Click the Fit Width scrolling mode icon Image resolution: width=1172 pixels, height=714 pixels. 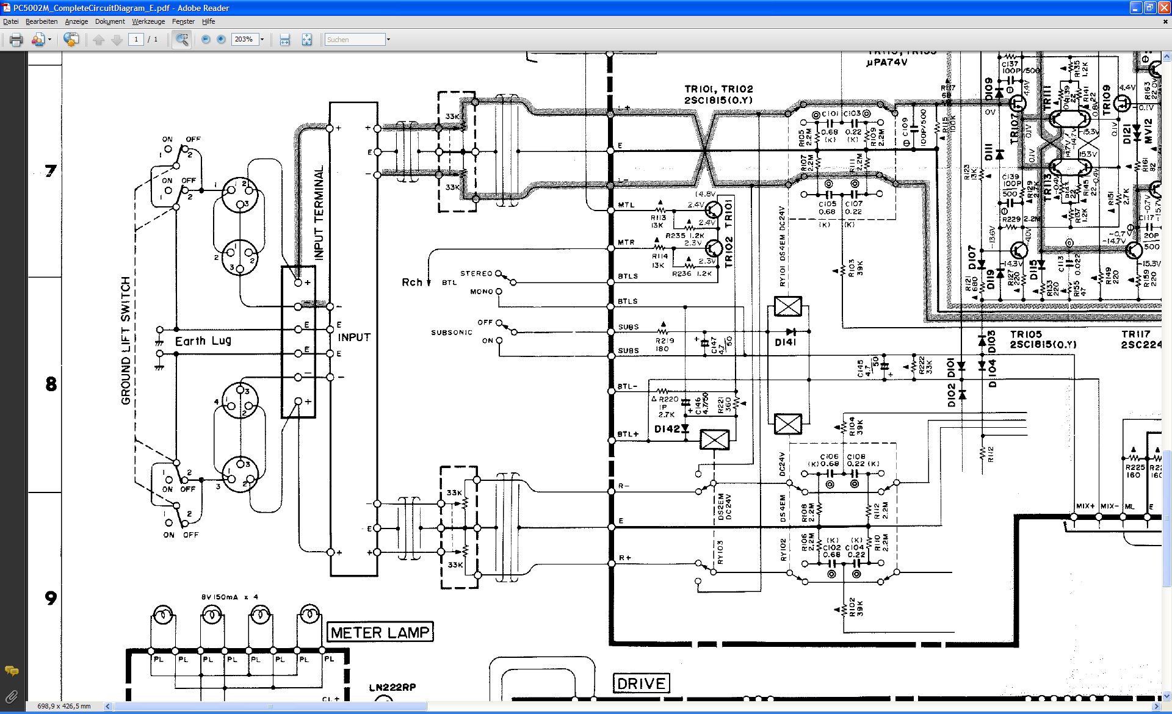coord(284,40)
